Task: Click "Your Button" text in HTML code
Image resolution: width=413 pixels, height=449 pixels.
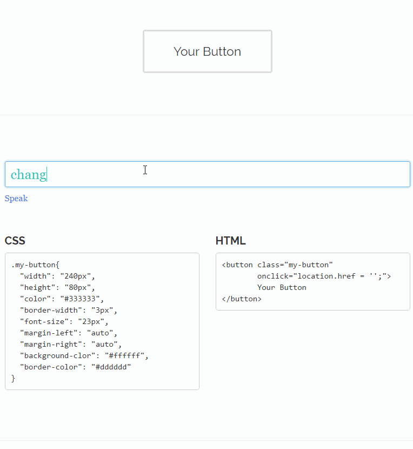Action: 282,287
